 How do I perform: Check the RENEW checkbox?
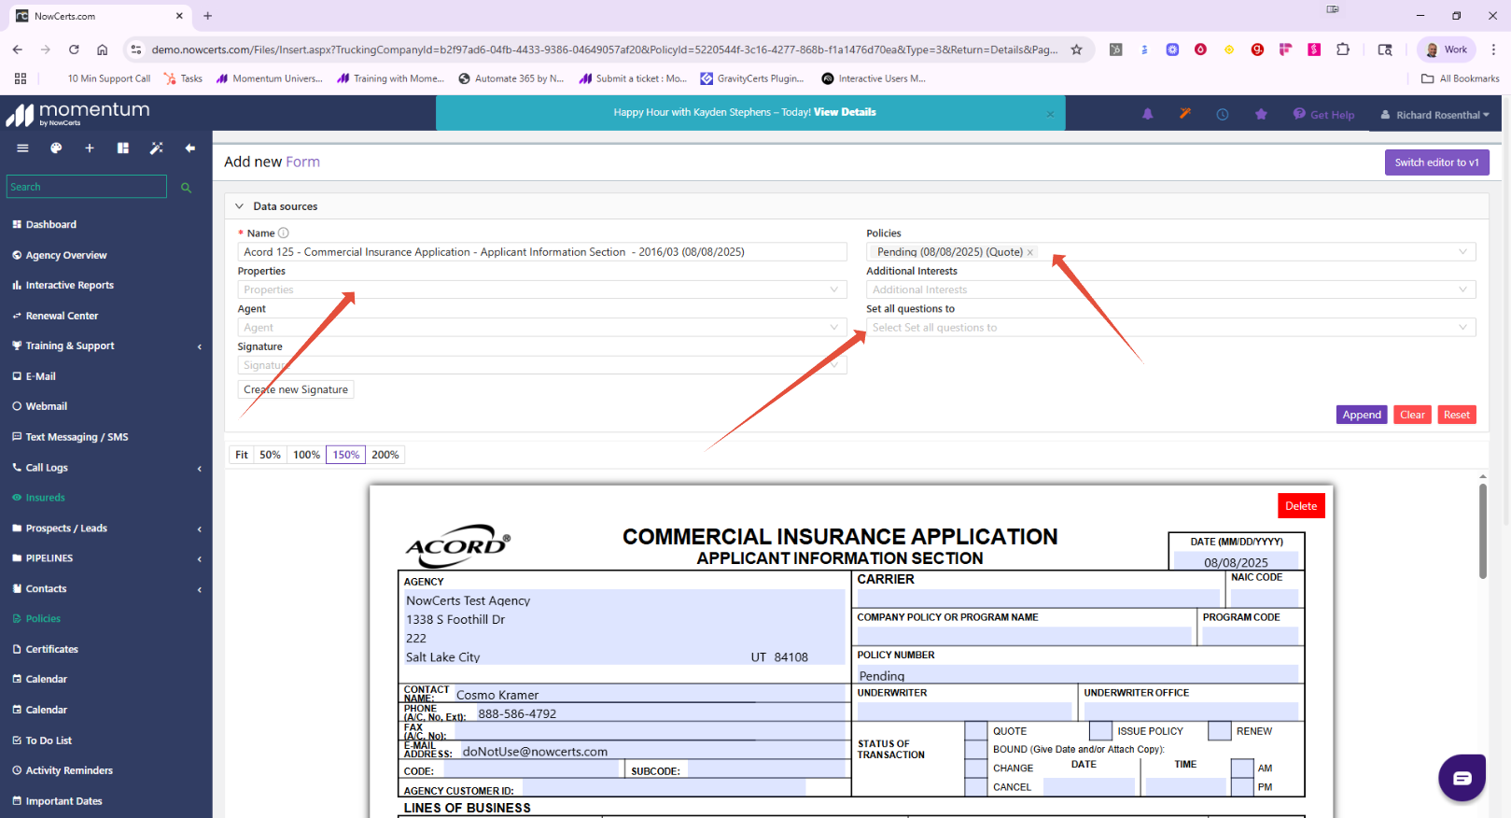[1220, 731]
